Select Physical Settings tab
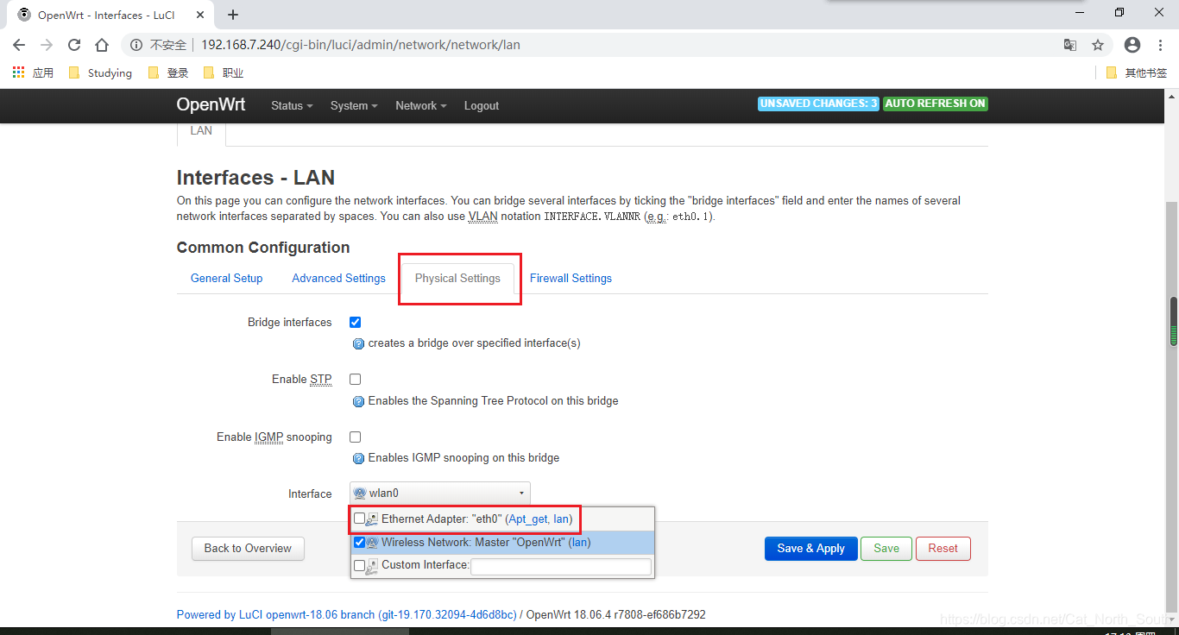 coord(457,278)
